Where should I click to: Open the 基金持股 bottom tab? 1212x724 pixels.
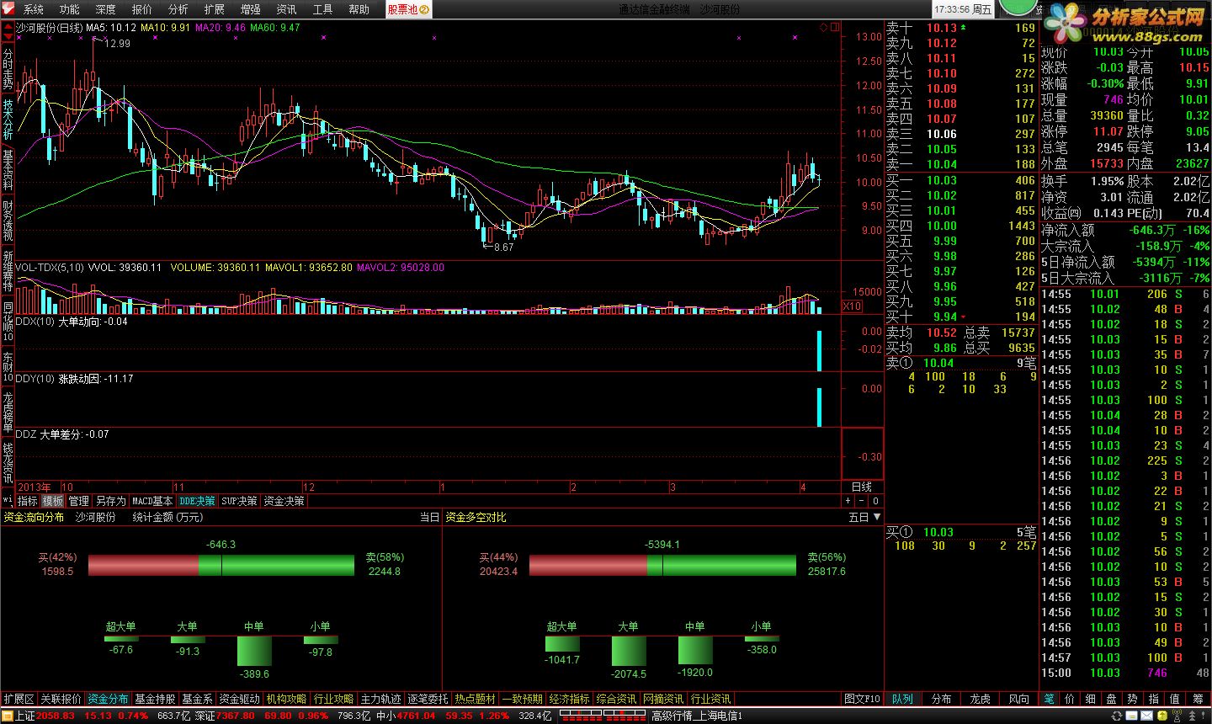pos(155,699)
